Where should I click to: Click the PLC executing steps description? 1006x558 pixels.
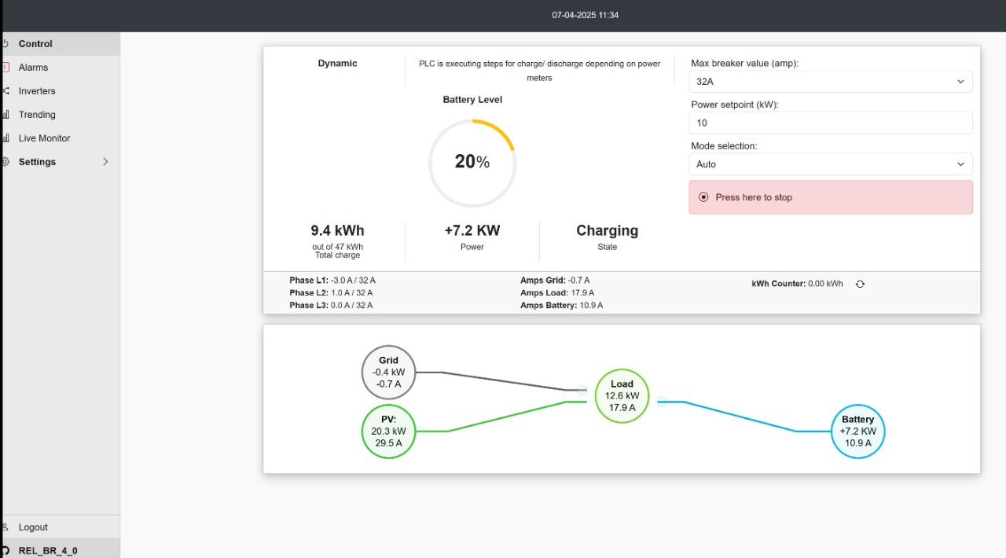[539, 71]
